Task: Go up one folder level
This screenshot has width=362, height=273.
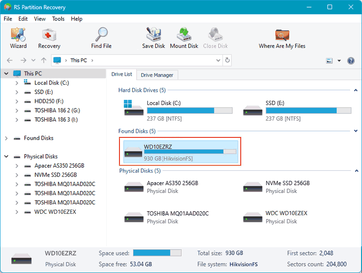Action: (43, 60)
